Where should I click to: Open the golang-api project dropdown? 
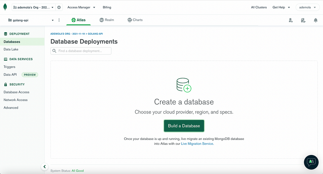[31, 20]
